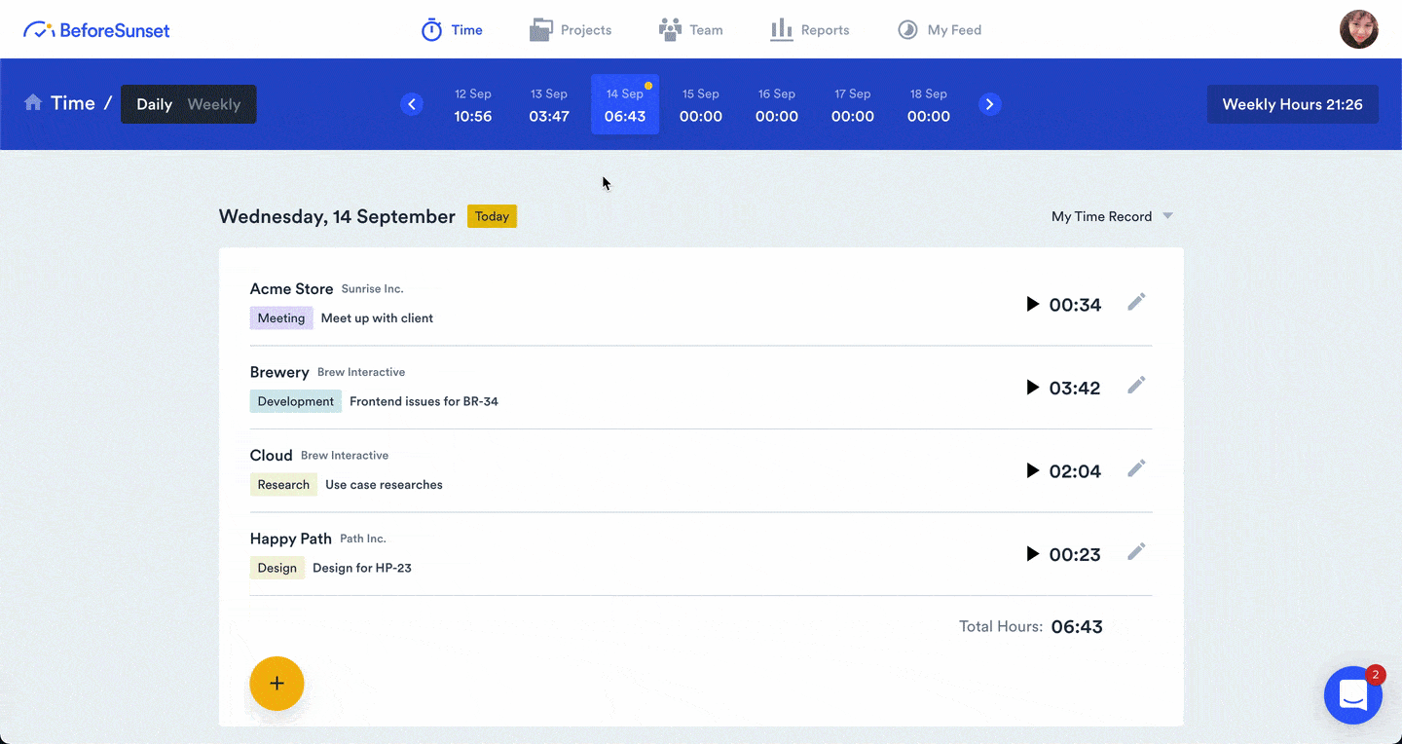
Task: Go to previous week with left arrow
Action: (x=412, y=104)
